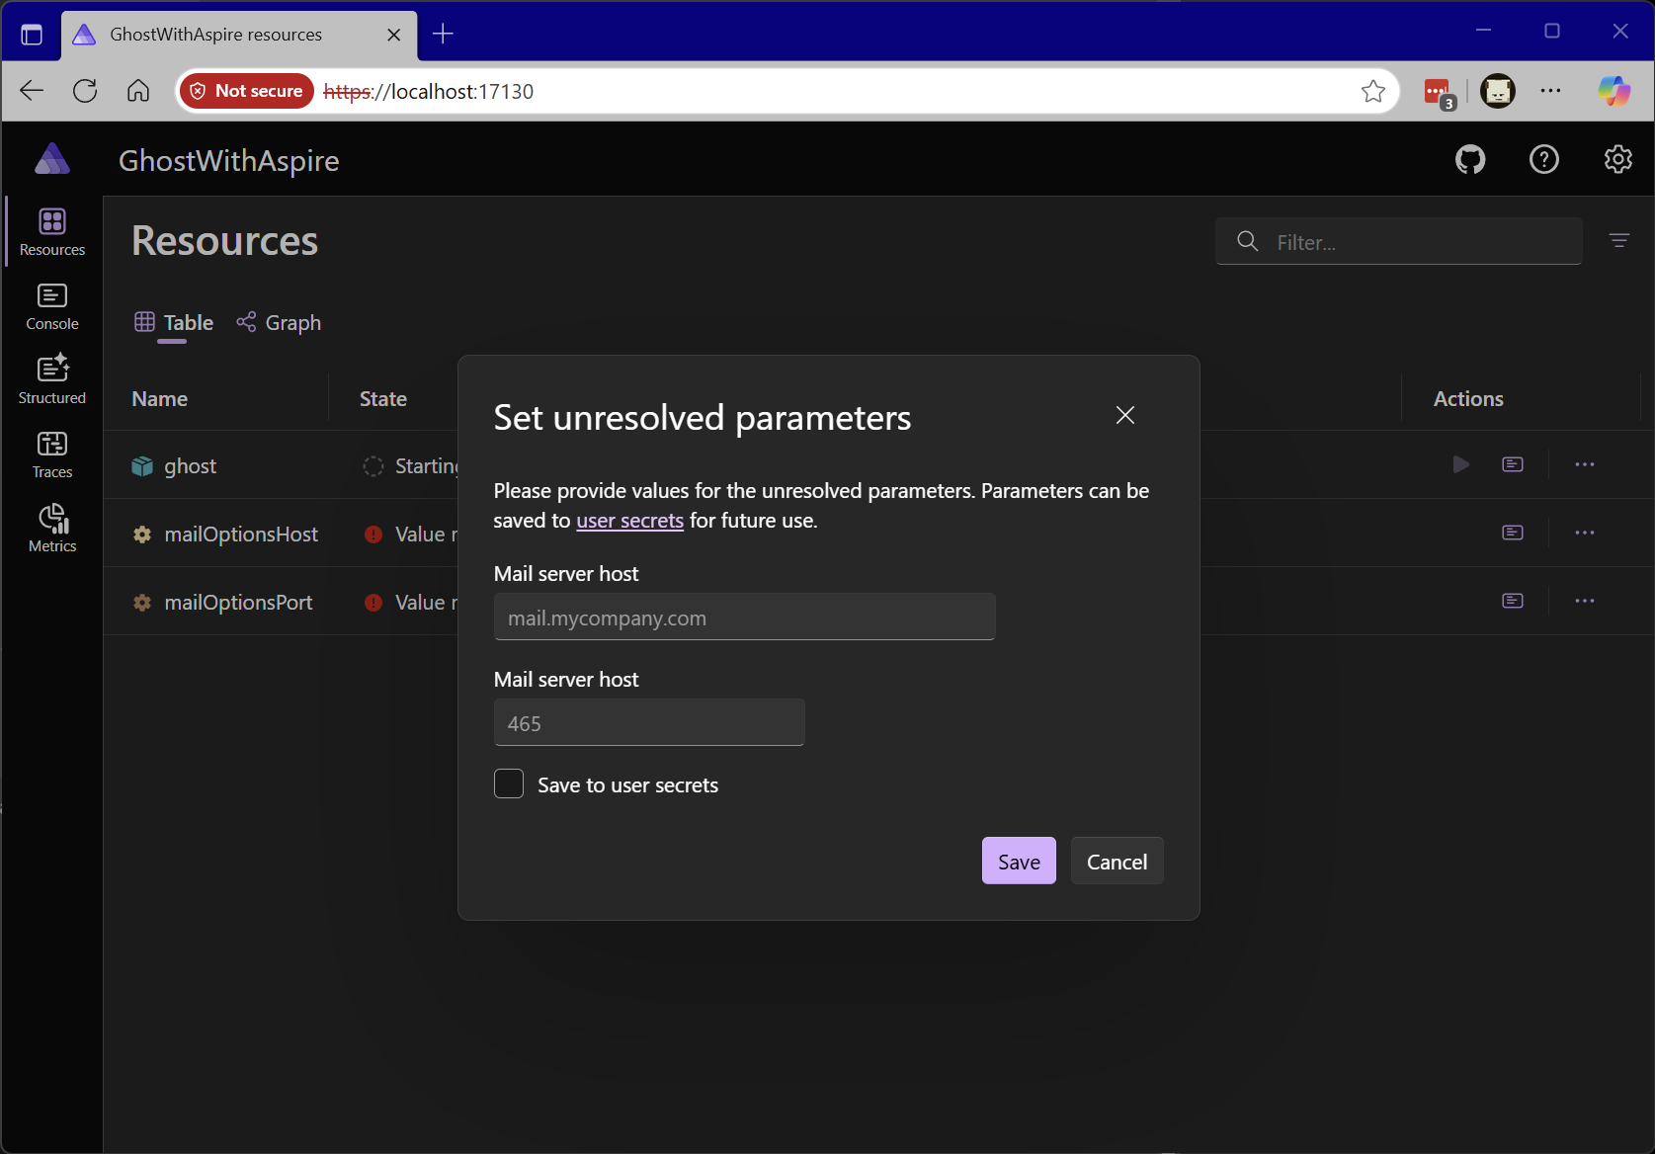The height and width of the screenshot is (1154, 1655).
Task: Switch to the Graph view tab
Action: coord(279,323)
